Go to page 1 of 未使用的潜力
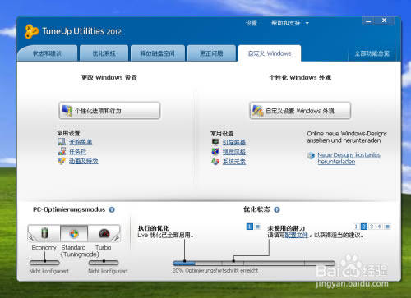Viewport: 411px width, 298px height. point(356,227)
